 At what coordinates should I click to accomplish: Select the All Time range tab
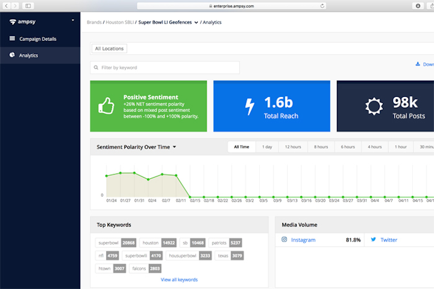[x=242, y=147]
